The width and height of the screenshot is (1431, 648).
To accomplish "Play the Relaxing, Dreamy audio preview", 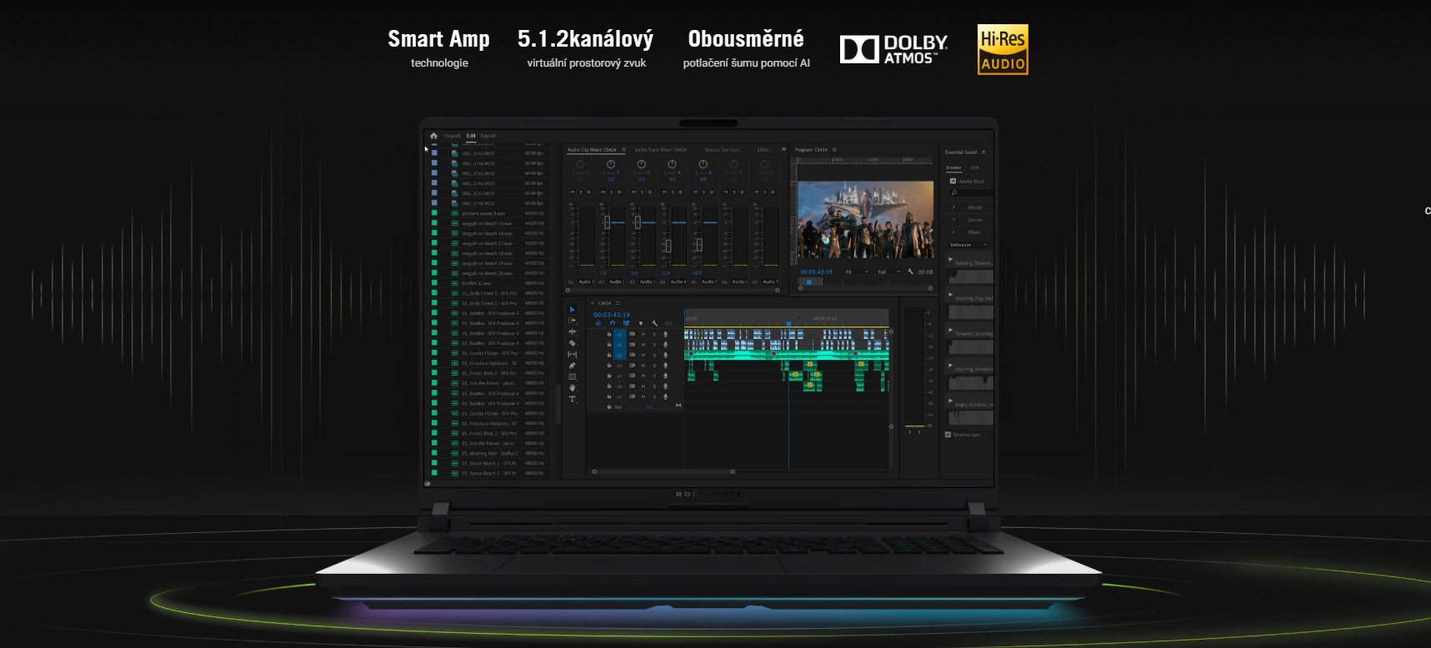I will coord(950,260).
